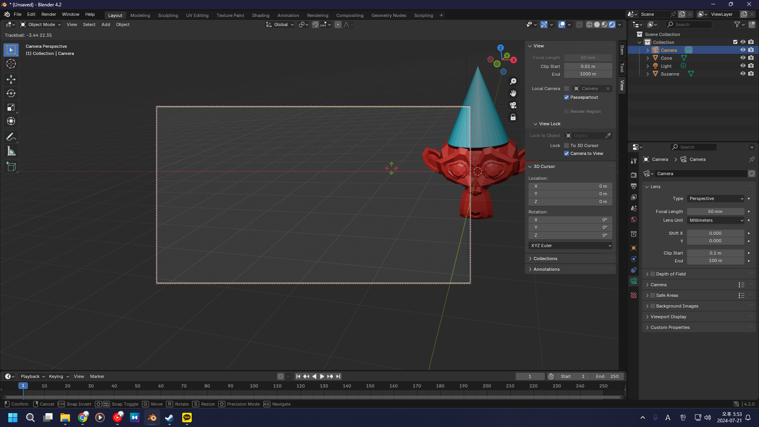Enable the Background Images checkbox
Image resolution: width=759 pixels, height=427 pixels.
[x=653, y=306]
